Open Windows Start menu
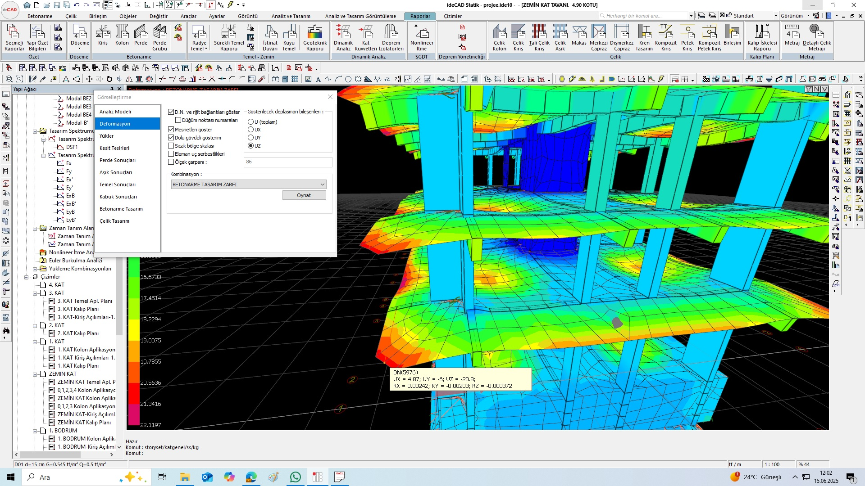 [x=11, y=477]
